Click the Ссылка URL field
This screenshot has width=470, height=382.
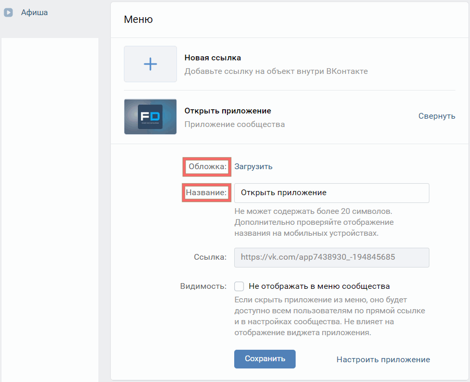(332, 257)
